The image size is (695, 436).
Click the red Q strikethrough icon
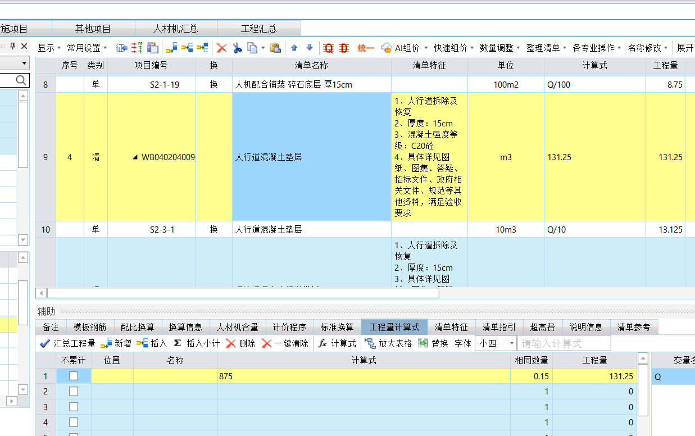coord(329,48)
